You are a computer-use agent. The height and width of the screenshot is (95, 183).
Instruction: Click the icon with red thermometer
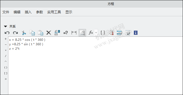(x=111, y=33)
